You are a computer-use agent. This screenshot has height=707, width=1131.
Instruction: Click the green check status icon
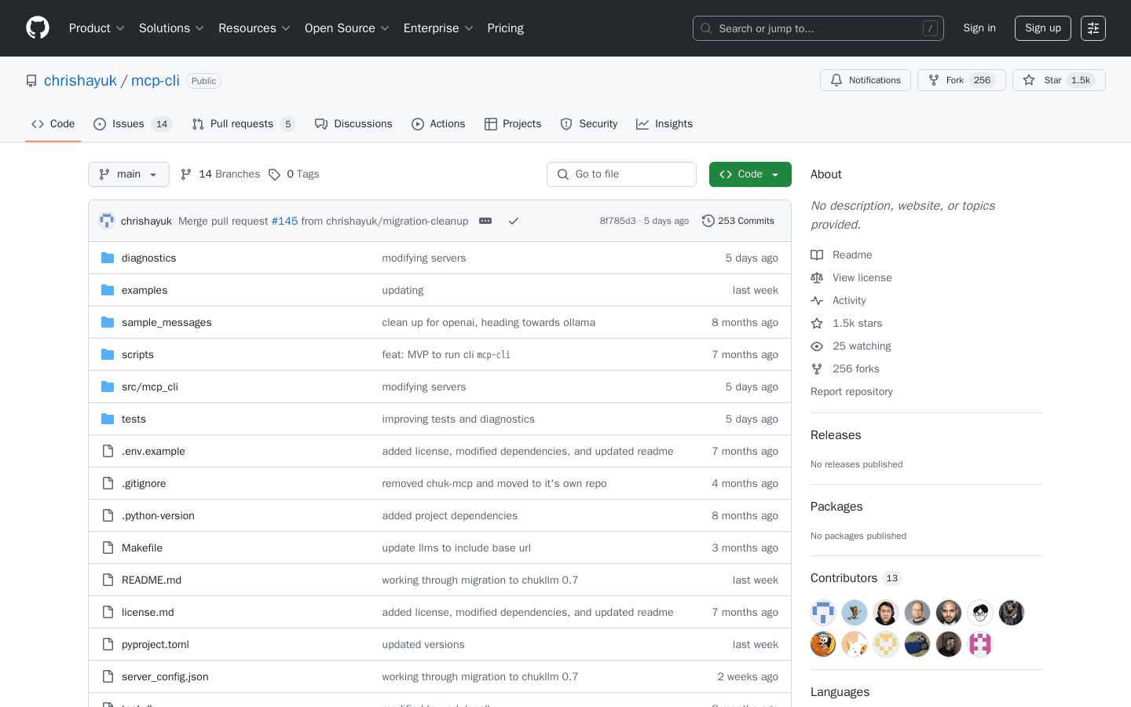[514, 221]
